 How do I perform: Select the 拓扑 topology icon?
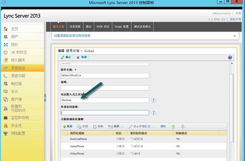click(6, 45)
